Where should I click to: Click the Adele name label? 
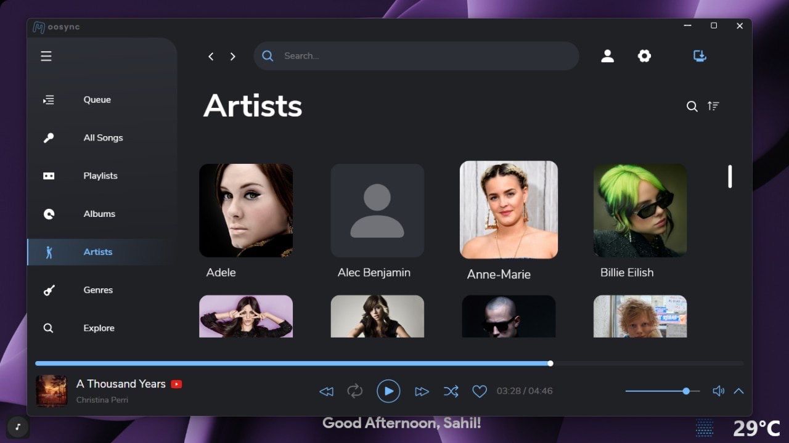click(221, 272)
